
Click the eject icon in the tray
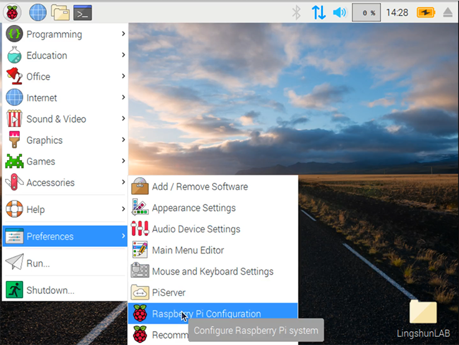448,12
